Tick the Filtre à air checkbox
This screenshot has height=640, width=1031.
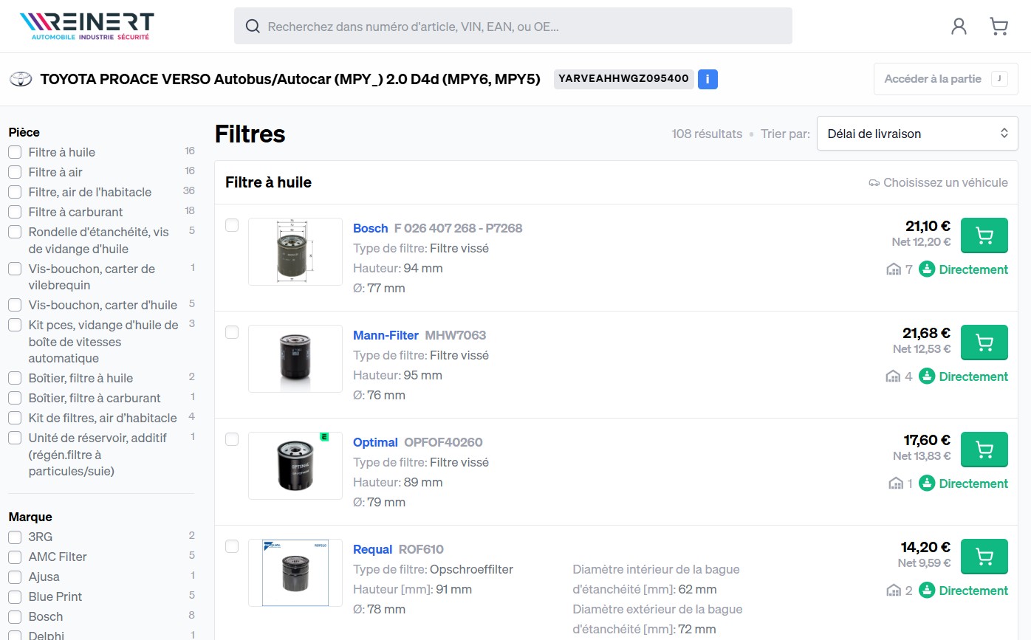click(15, 172)
